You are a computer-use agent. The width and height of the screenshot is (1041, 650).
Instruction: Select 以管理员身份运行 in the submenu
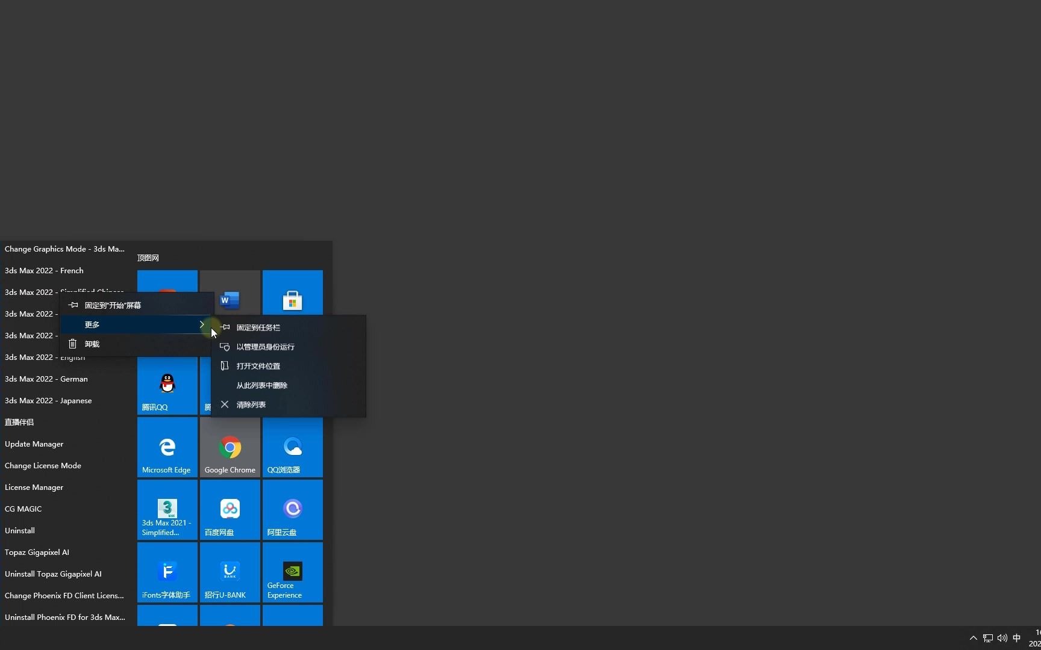(289, 347)
